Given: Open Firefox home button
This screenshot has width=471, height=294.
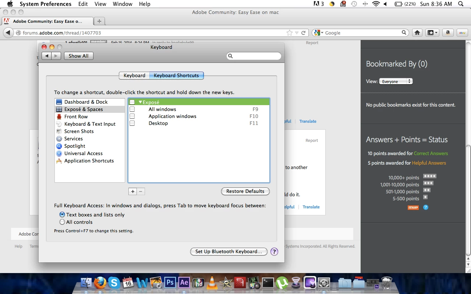Looking at the screenshot, I should [417, 33].
